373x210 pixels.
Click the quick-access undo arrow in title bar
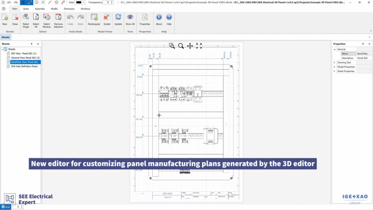click(x=9, y=2)
